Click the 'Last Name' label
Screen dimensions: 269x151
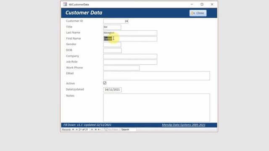tap(73, 33)
